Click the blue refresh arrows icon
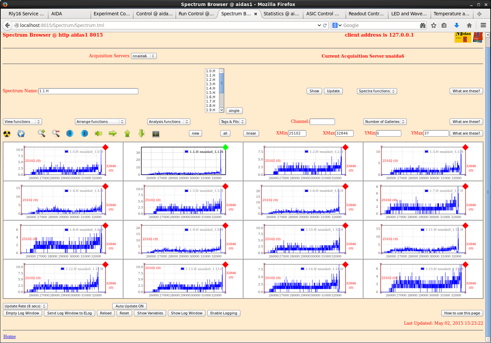 point(21,134)
